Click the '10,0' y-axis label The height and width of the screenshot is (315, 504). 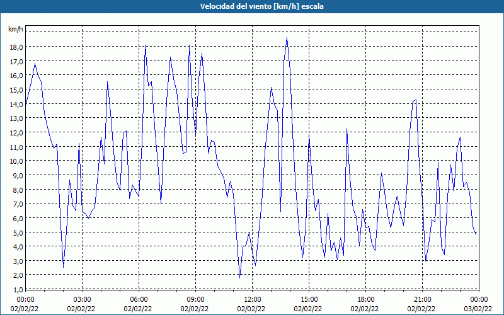[x=17, y=161]
